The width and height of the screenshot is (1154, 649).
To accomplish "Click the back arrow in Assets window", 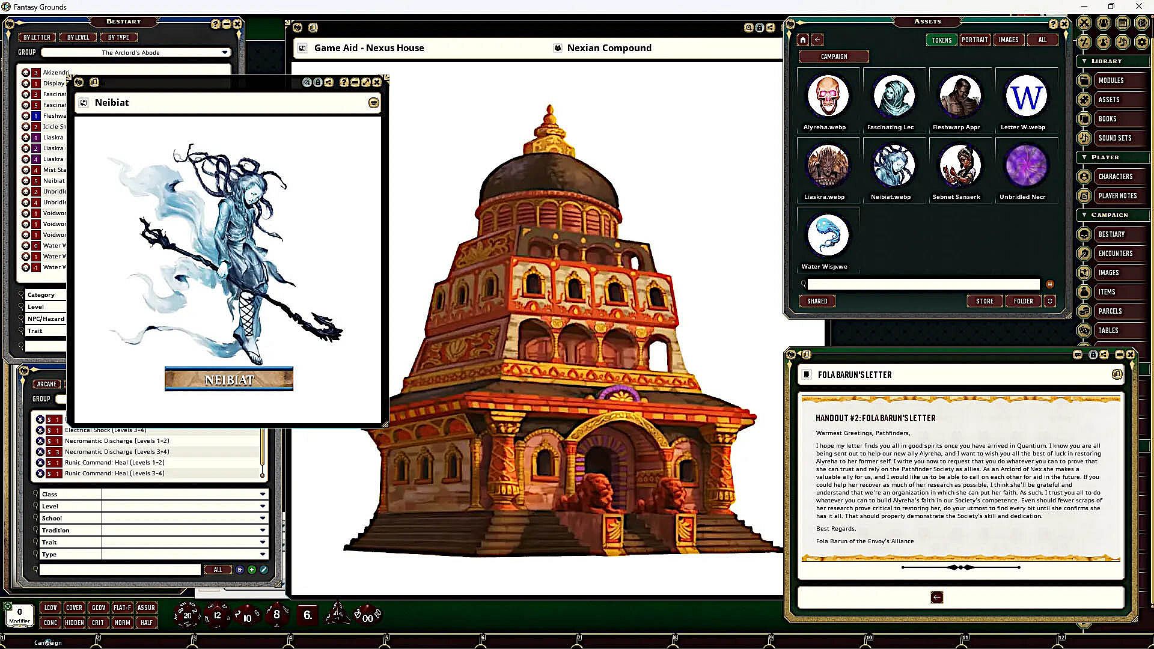I will 817,40.
